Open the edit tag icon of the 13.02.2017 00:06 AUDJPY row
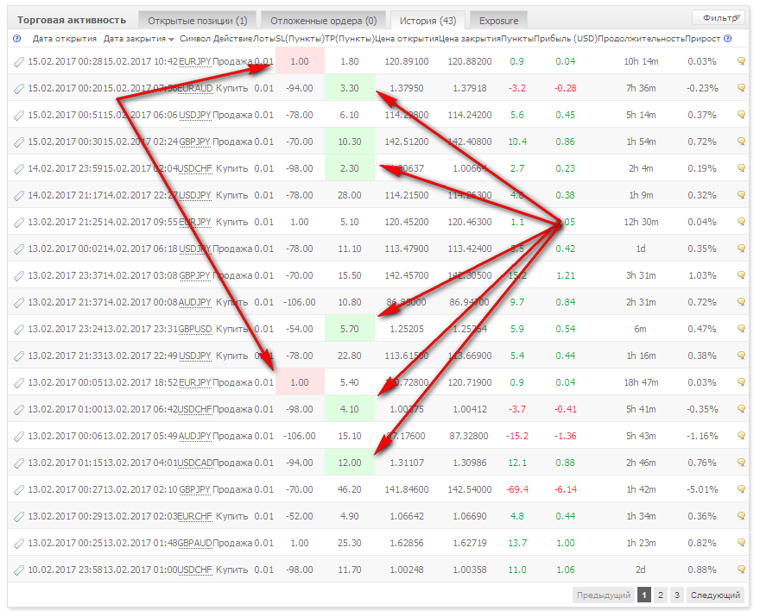The height and width of the screenshot is (611, 760). [19, 436]
